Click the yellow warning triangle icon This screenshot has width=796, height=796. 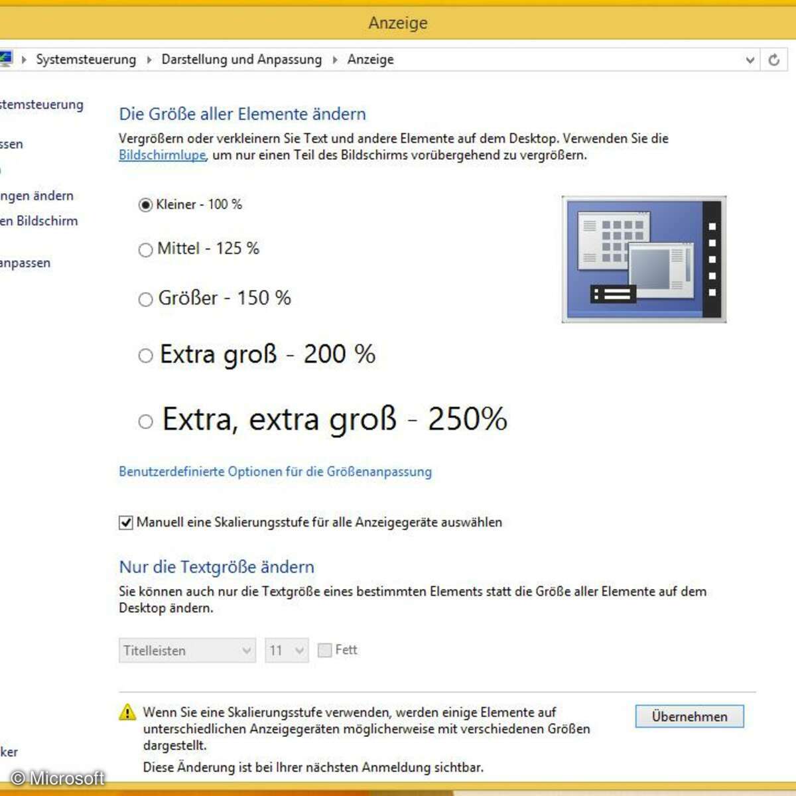(x=127, y=712)
